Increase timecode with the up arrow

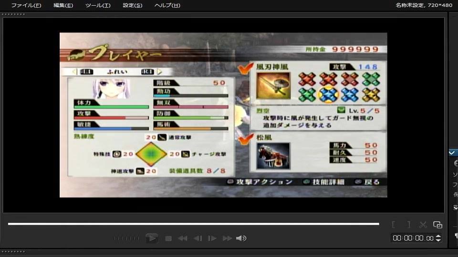tap(438, 237)
